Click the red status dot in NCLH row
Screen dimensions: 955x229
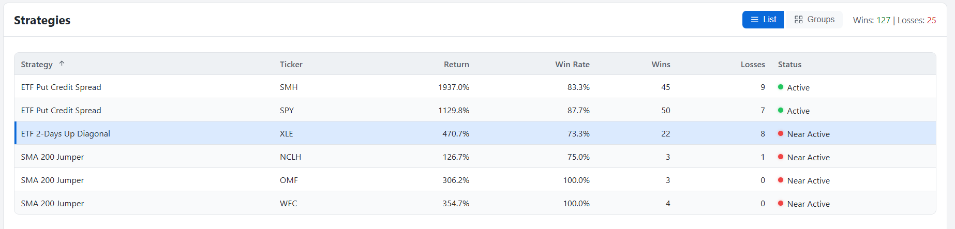point(781,157)
